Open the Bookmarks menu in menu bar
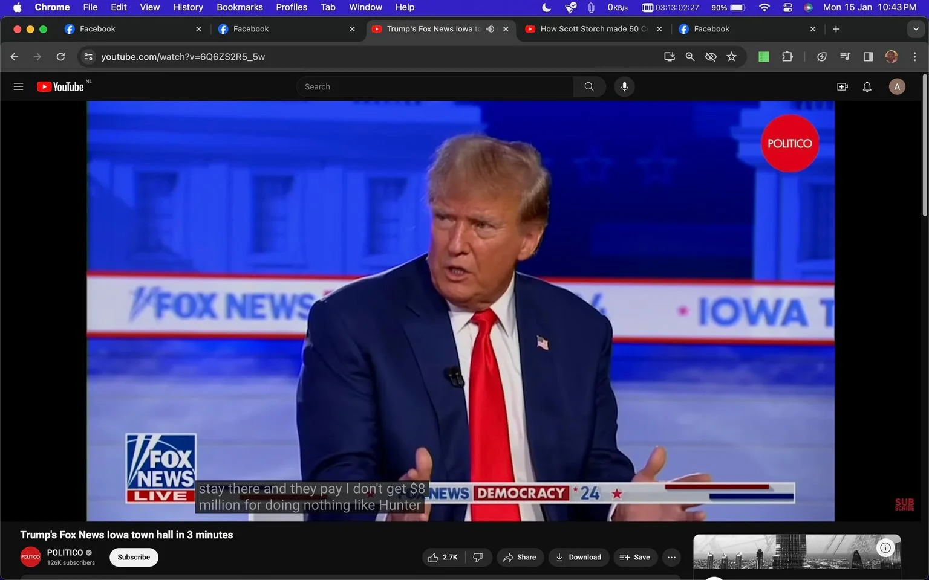 [x=240, y=7]
